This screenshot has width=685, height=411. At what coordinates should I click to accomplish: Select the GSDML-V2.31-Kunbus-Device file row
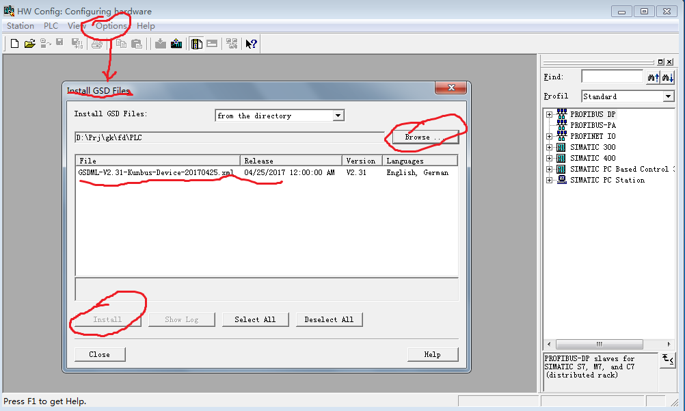pos(157,172)
